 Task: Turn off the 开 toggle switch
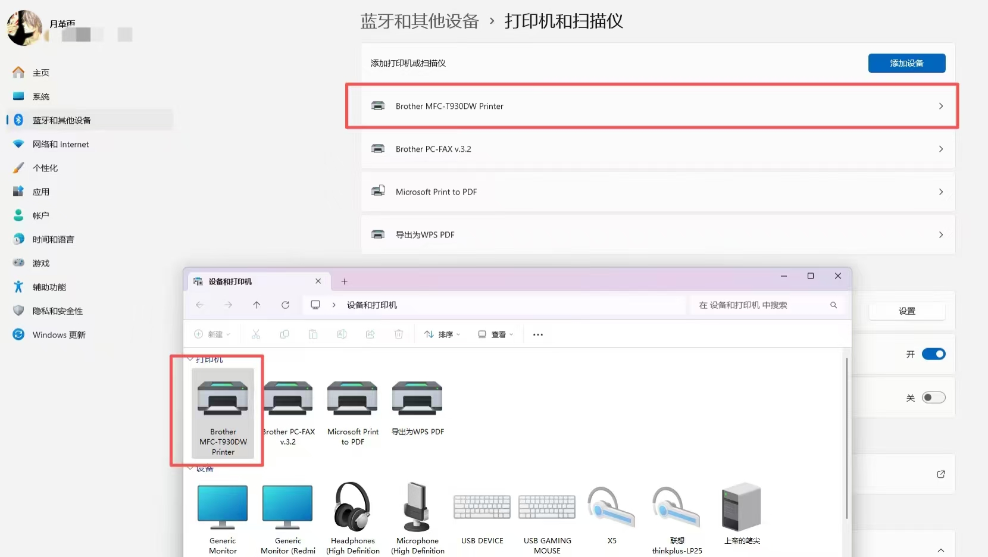933,354
